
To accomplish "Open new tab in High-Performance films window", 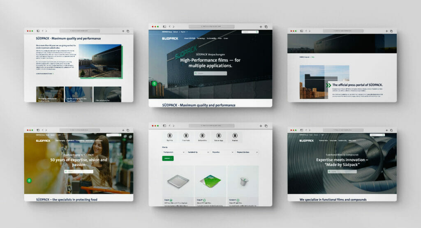I will 261,27.
